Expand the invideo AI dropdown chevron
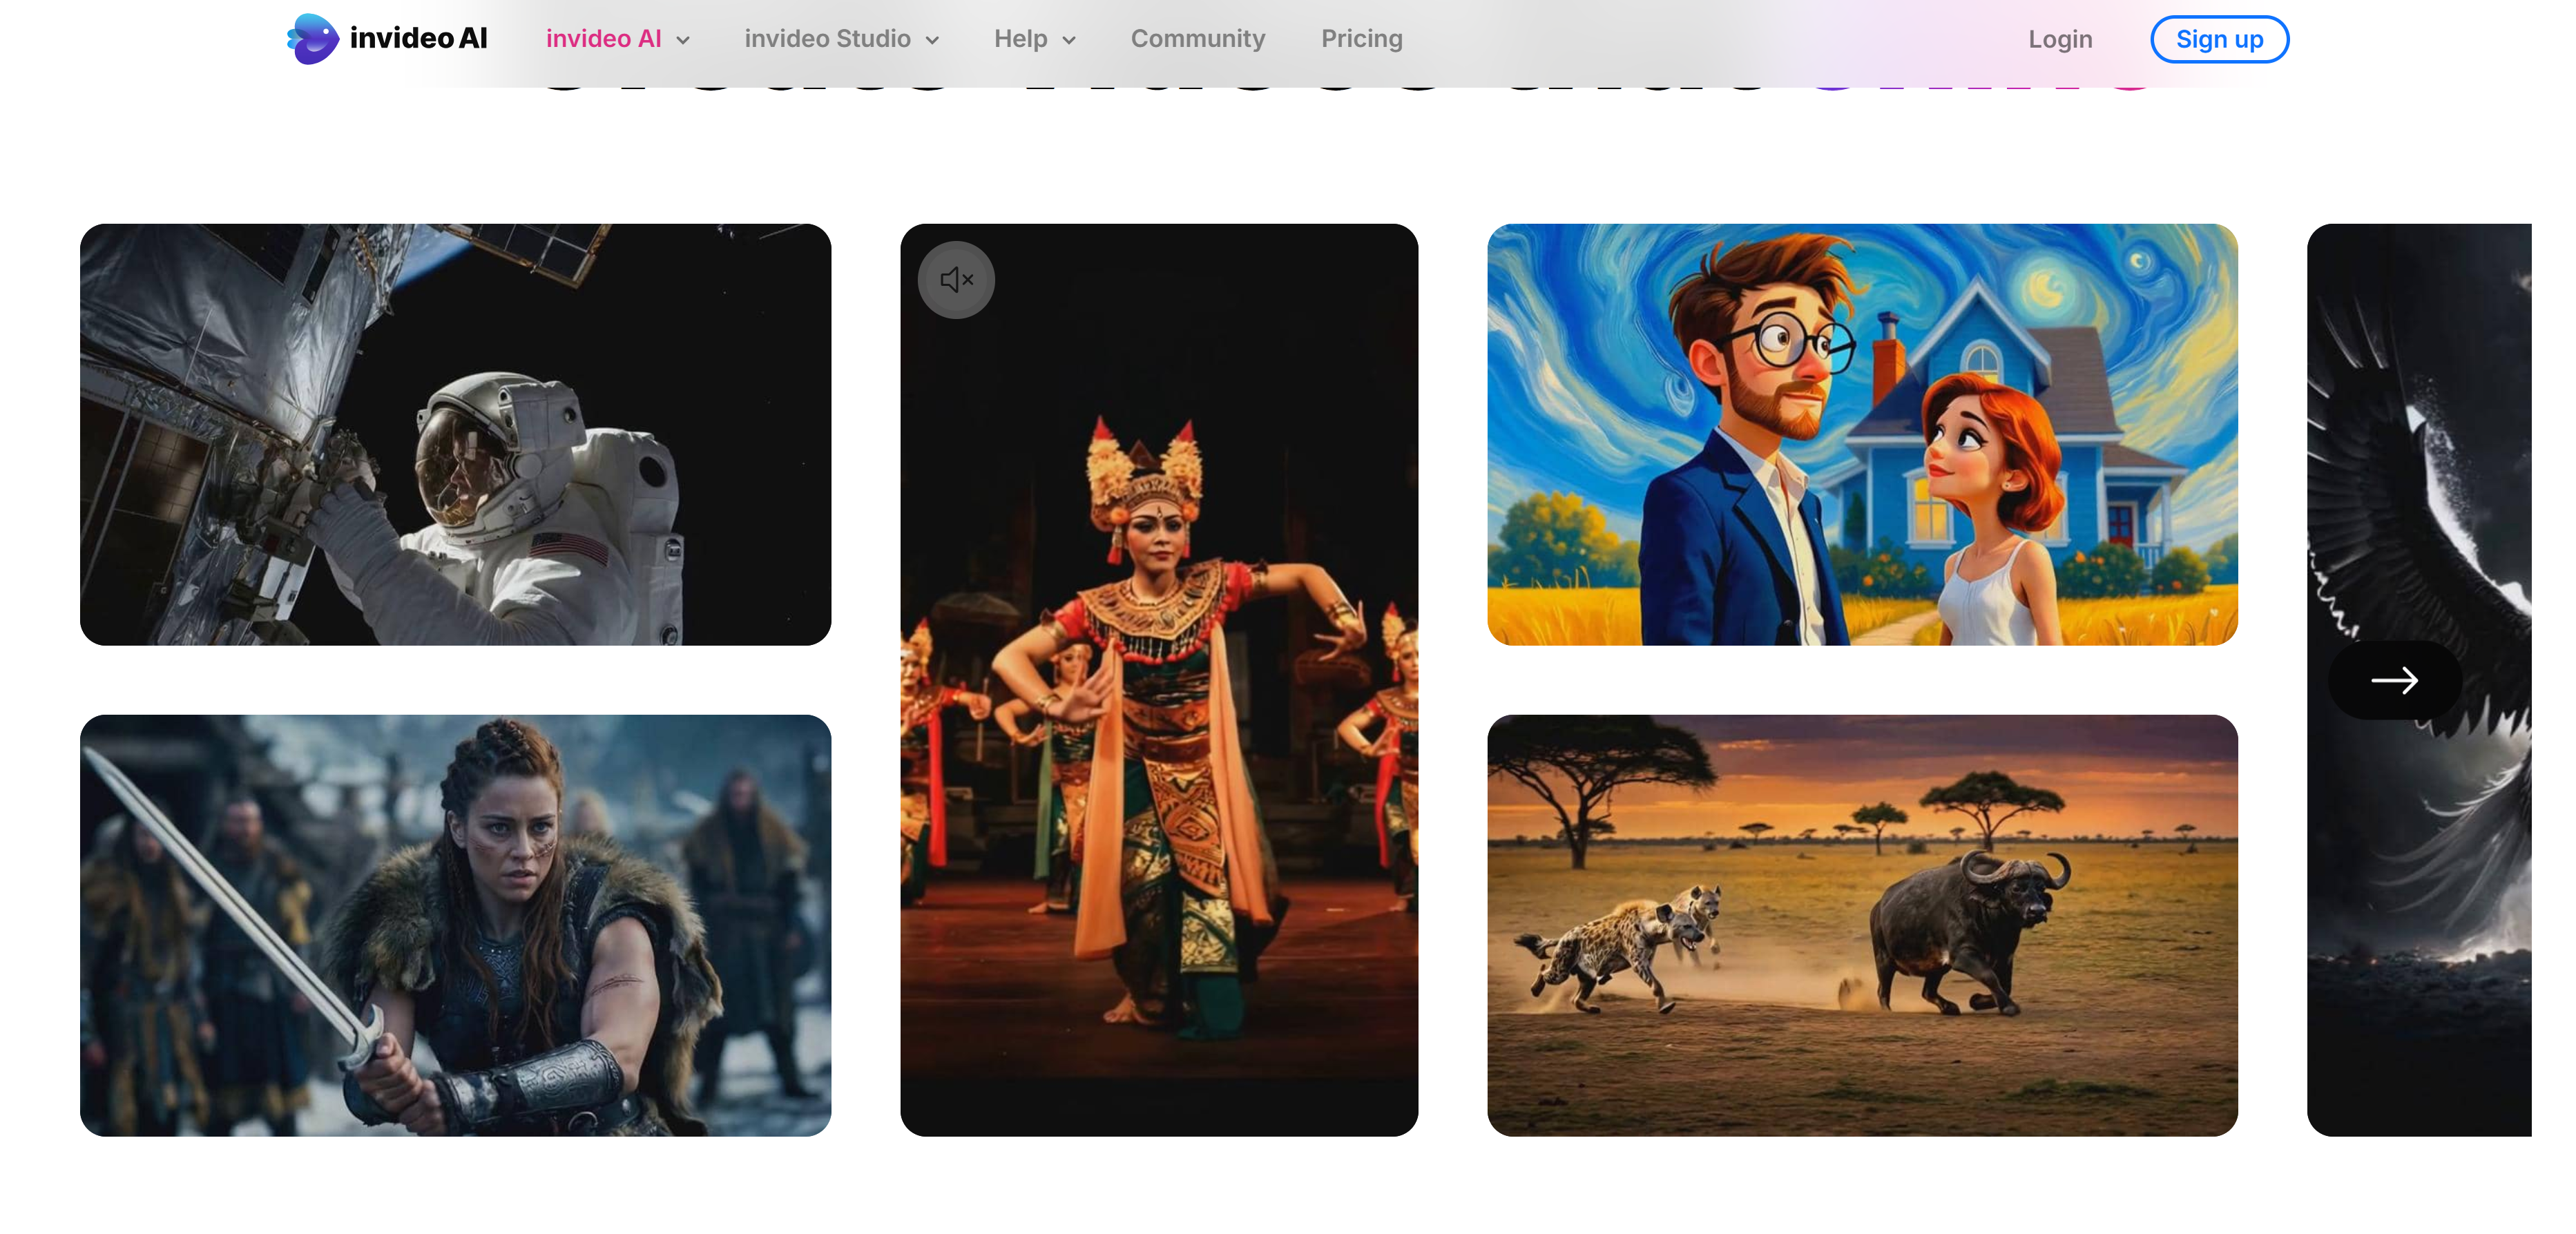Image resolution: width=2576 pixels, height=1234 pixels. pos(684,41)
